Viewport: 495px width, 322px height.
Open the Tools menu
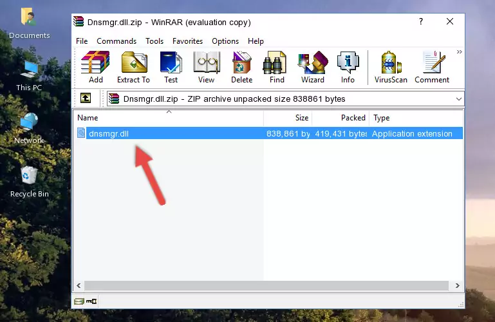point(154,41)
